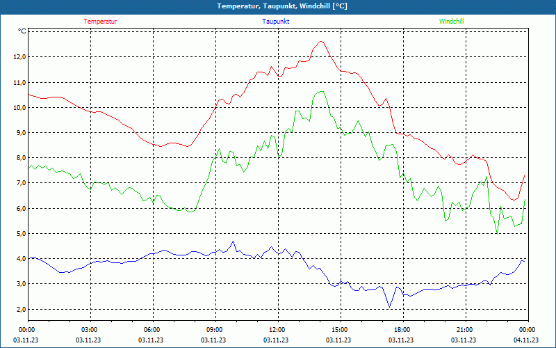Click the blue dew point dip near 17:20

(x=390, y=306)
